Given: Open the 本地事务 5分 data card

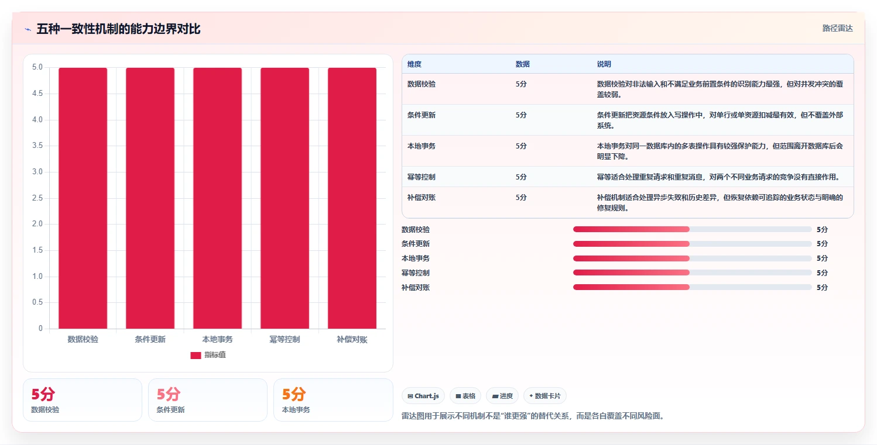Looking at the screenshot, I should pos(333,400).
